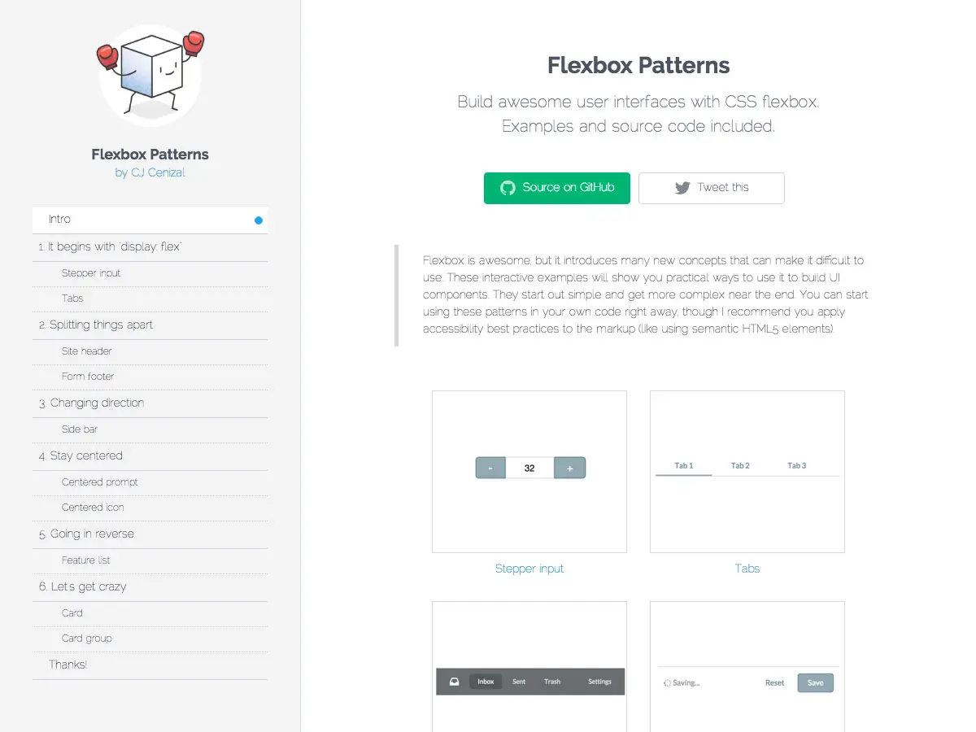Open the Stepper input example link
Image resolution: width=976 pixels, height=732 pixels.
529,569
